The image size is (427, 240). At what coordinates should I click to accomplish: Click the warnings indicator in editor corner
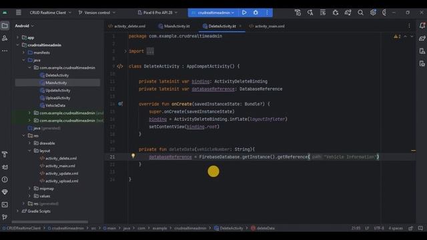tap(397, 37)
